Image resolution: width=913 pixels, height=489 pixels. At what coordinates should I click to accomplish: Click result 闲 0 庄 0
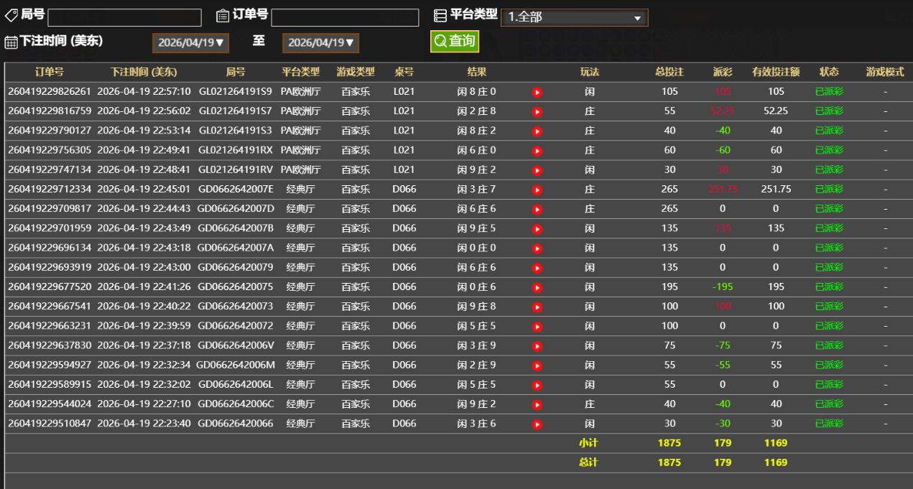pos(477,248)
